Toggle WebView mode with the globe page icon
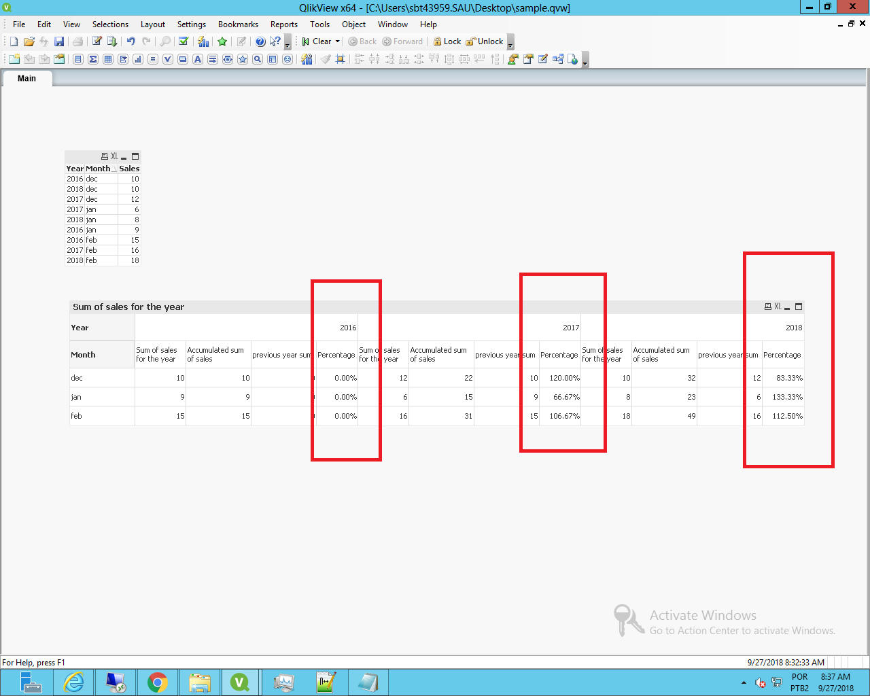This screenshot has width=870, height=696. pyautogui.click(x=573, y=59)
